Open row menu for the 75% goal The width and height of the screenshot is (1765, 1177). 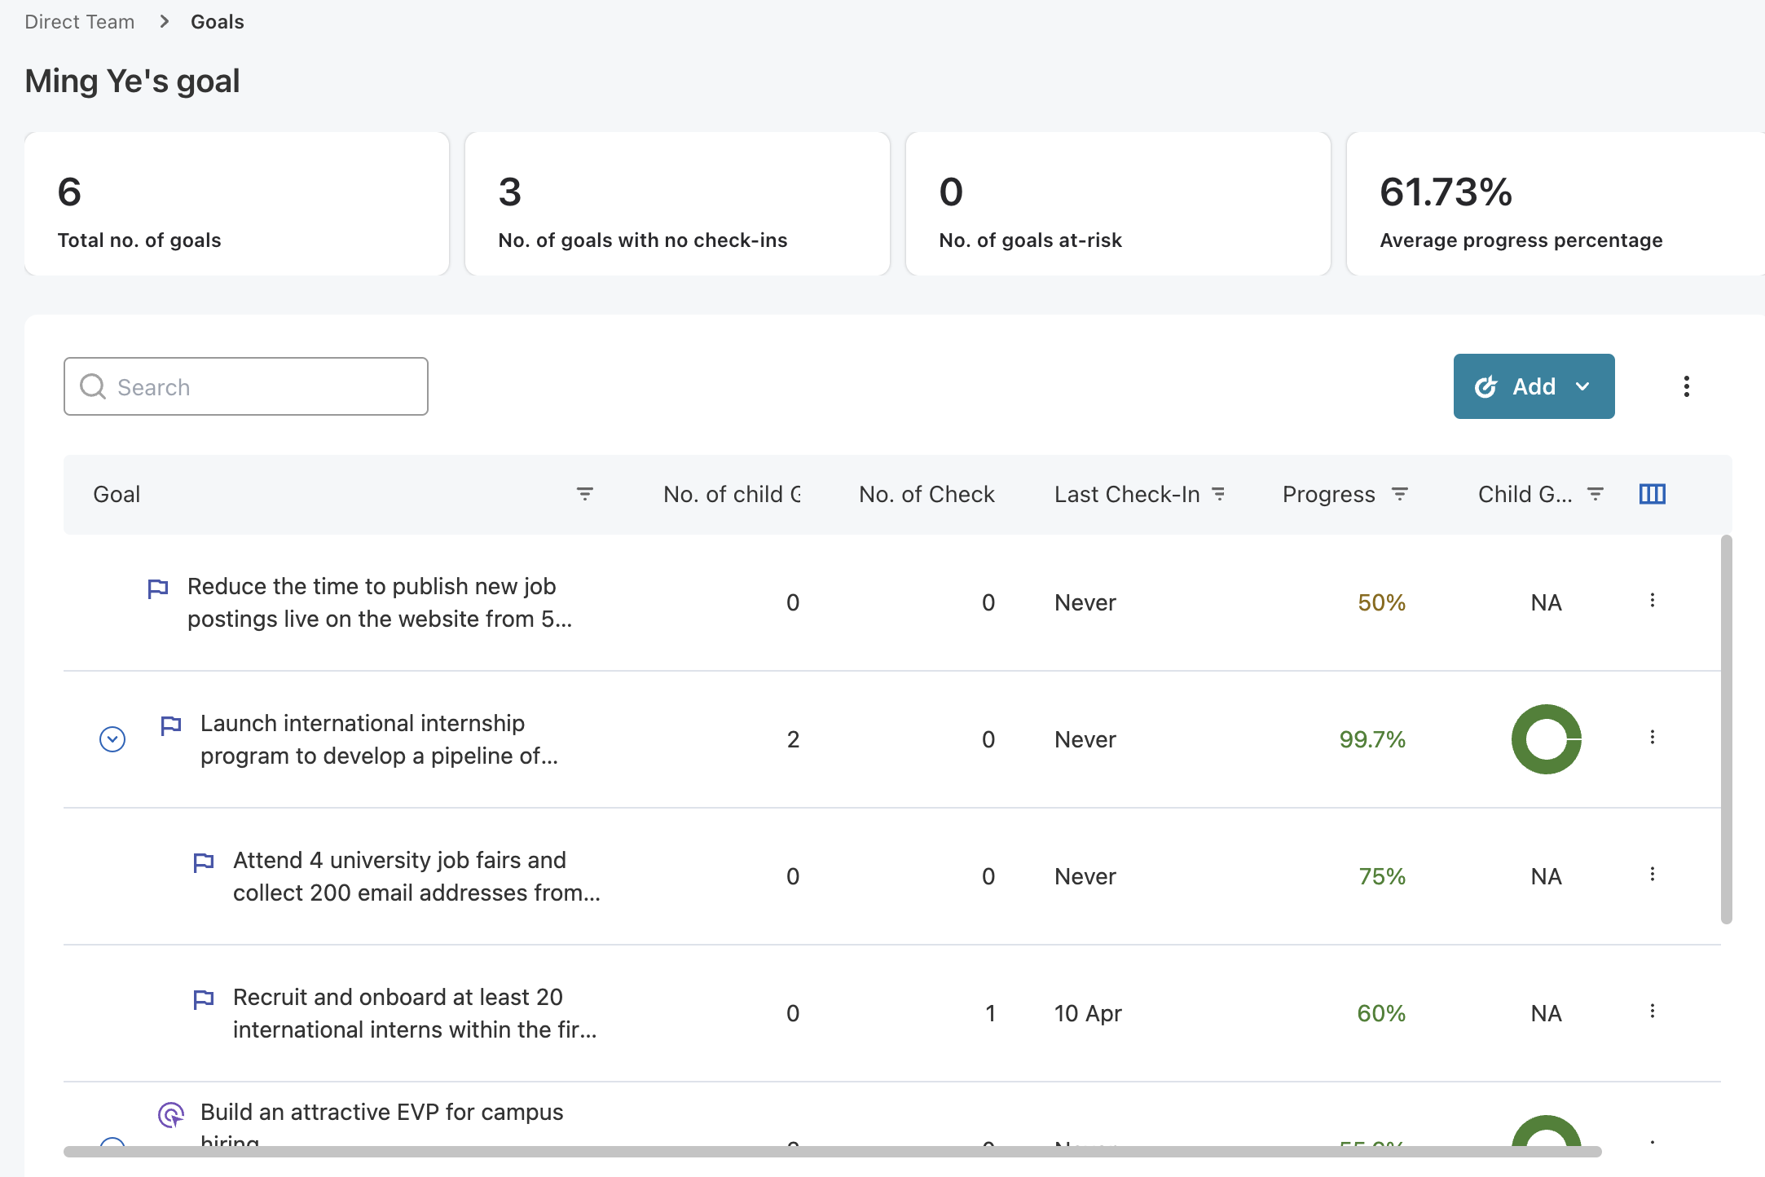(1652, 875)
